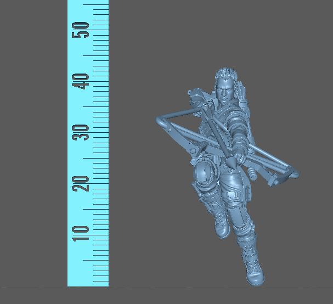Click the 10 label on the ruler
The height and width of the screenshot is (304, 333).
click(x=83, y=233)
